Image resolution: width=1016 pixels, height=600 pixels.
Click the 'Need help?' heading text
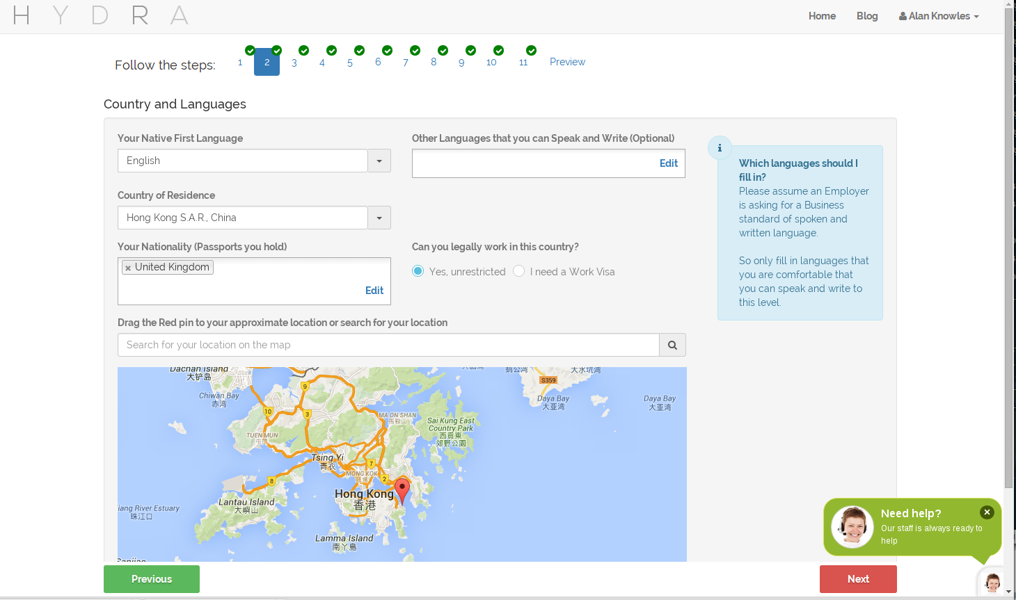(x=911, y=514)
